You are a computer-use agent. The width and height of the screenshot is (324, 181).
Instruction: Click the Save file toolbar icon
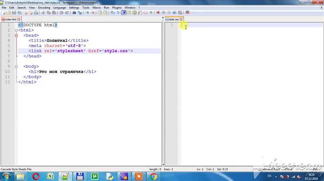coord(14,13)
